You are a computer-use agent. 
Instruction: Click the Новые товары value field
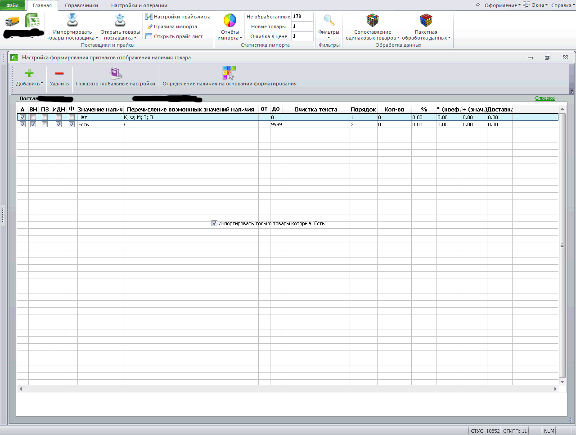pos(302,27)
